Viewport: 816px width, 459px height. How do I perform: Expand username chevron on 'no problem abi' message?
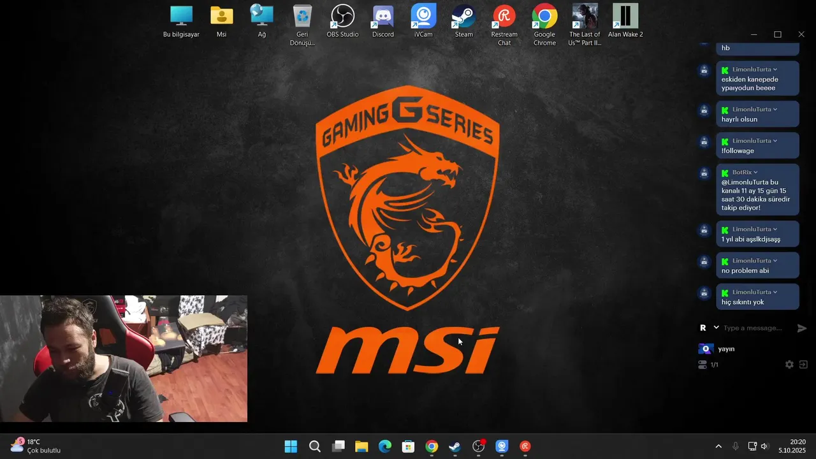(775, 261)
